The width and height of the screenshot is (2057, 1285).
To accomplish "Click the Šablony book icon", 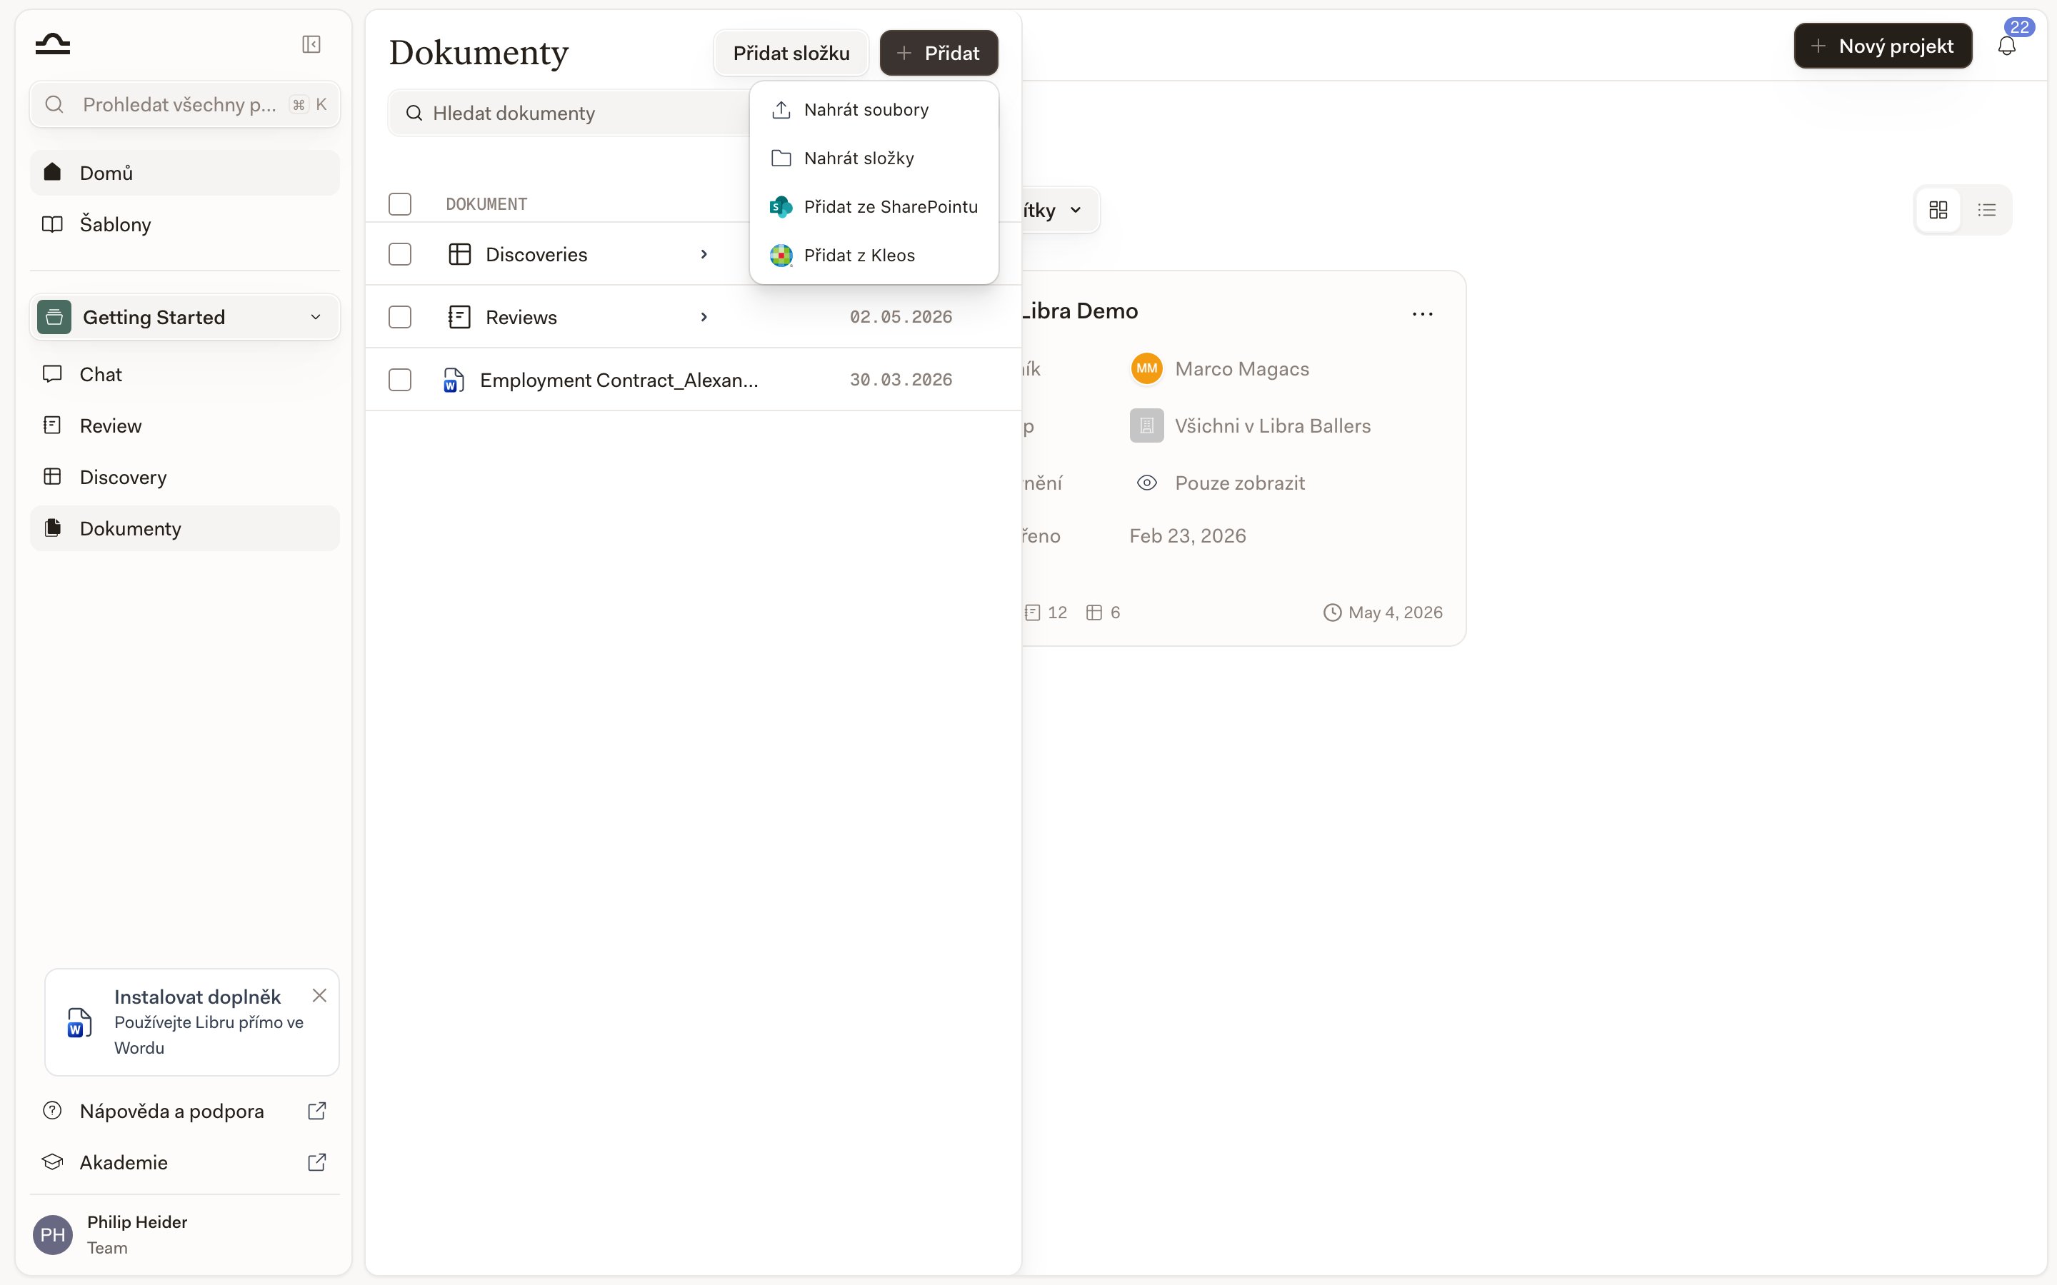I will [53, 224].
